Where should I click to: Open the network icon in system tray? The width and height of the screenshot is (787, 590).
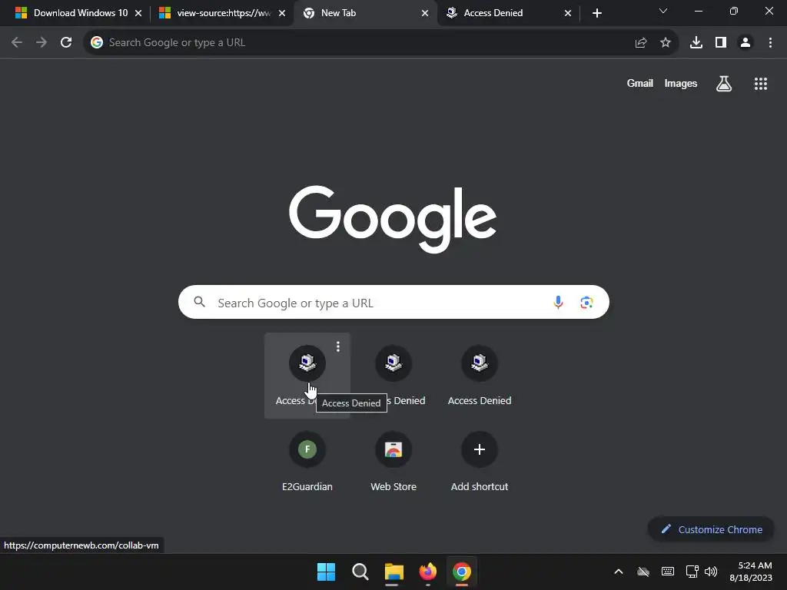click(x=692, y=572)
